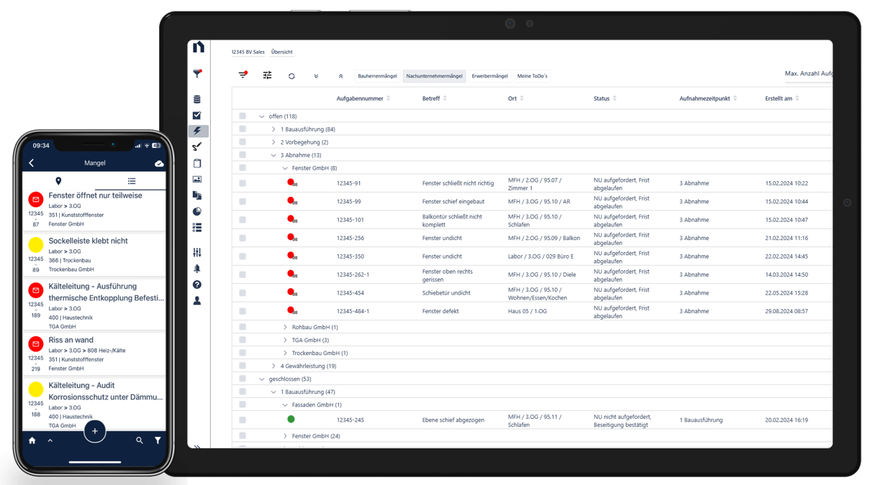Expand the TGA GmbH (3) group
870x485 pixels.
pyautogui.click(x=285, y=340)
